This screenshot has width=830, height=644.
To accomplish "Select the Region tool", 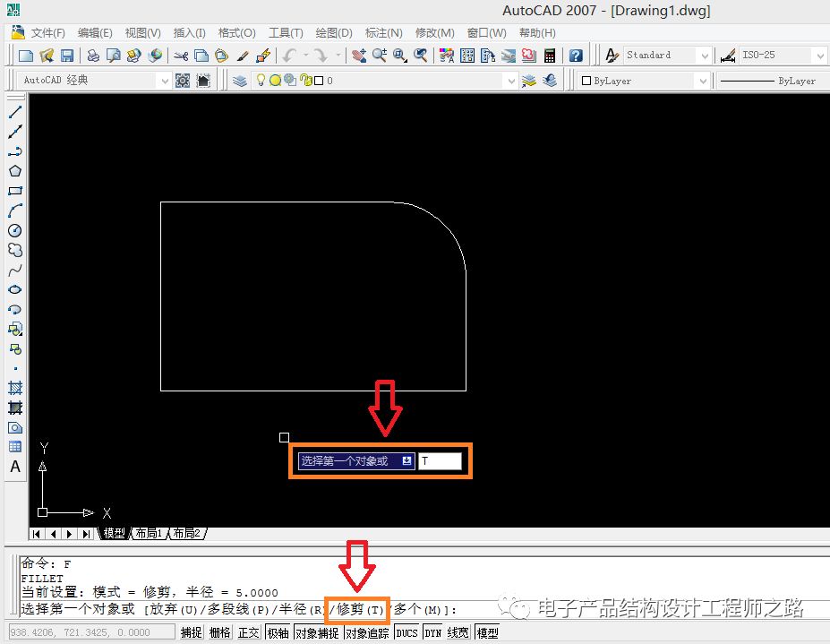I will [x=15, y=427].
